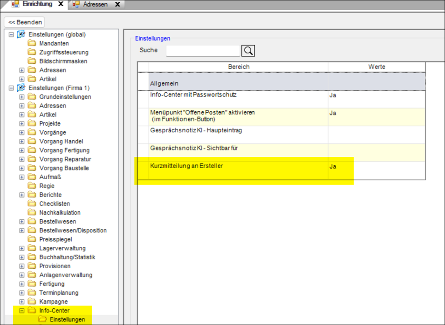Collapse the Einstellungen (global) tree
Viewport: 445px width, 325px height.
(11, 34)
